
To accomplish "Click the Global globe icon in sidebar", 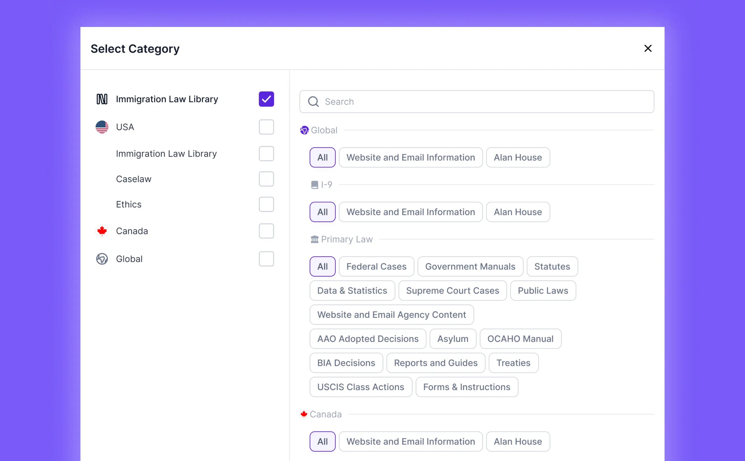I will coord(102,259).
